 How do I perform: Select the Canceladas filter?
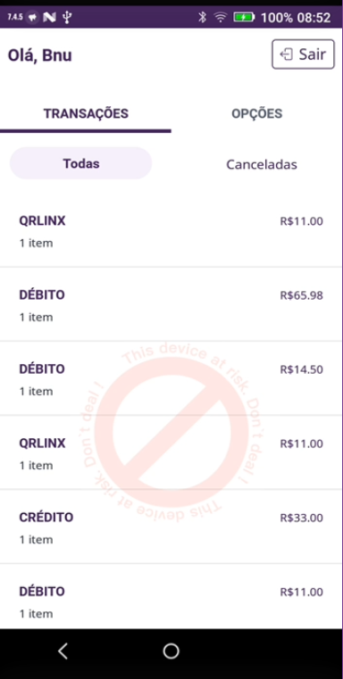(x=262, y=164)
